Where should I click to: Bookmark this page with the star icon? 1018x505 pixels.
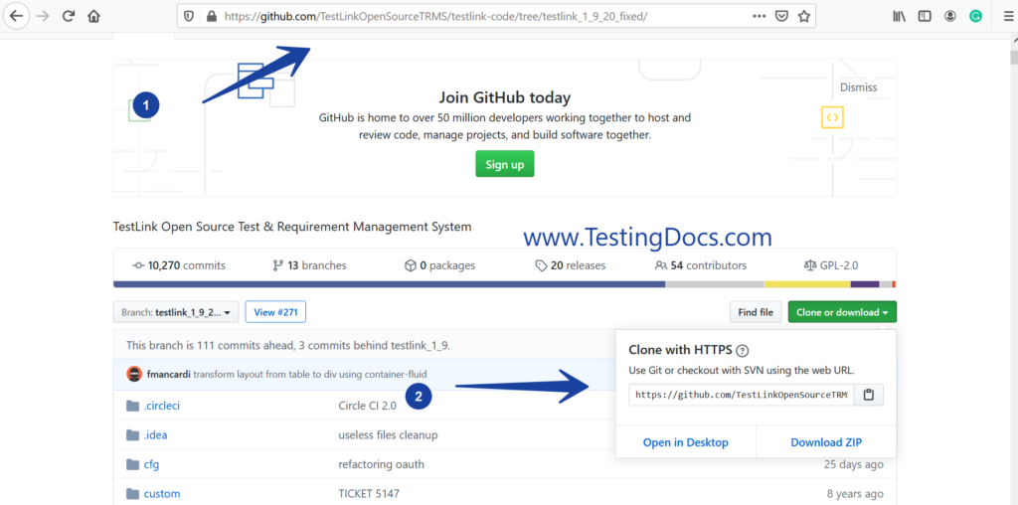(x=804, y=16)
